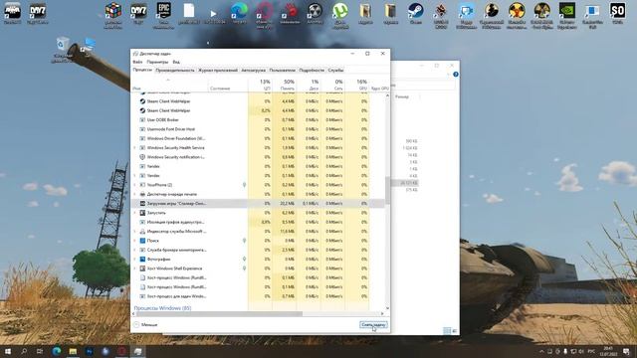The image size is (637, 358).
Task: Open Task View from the taskbar
Action: [40, 351]
